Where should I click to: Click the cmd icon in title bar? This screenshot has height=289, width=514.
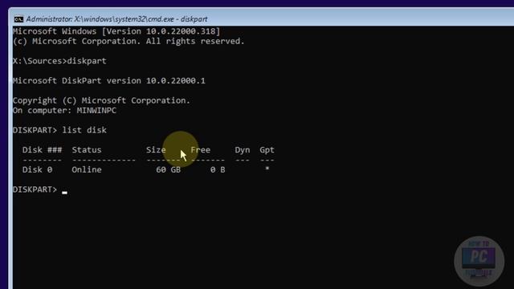tap(18, 19)
